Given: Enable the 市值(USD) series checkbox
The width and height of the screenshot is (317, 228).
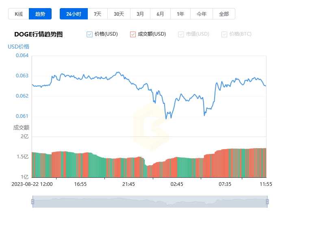Looking at the screenshot, I should tap(181, 34).
